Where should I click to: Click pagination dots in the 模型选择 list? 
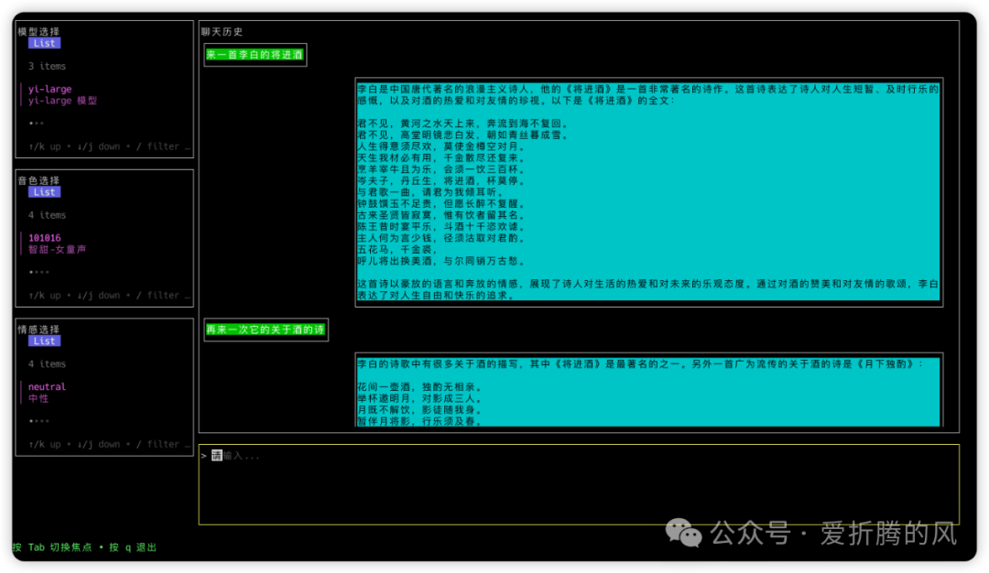pos(36,123)
